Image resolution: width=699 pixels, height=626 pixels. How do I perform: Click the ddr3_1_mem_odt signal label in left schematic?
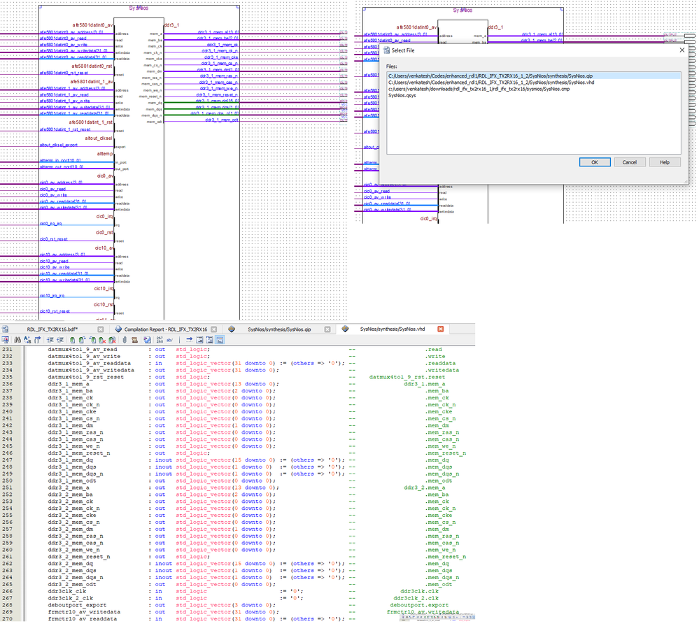coord(222,120)
